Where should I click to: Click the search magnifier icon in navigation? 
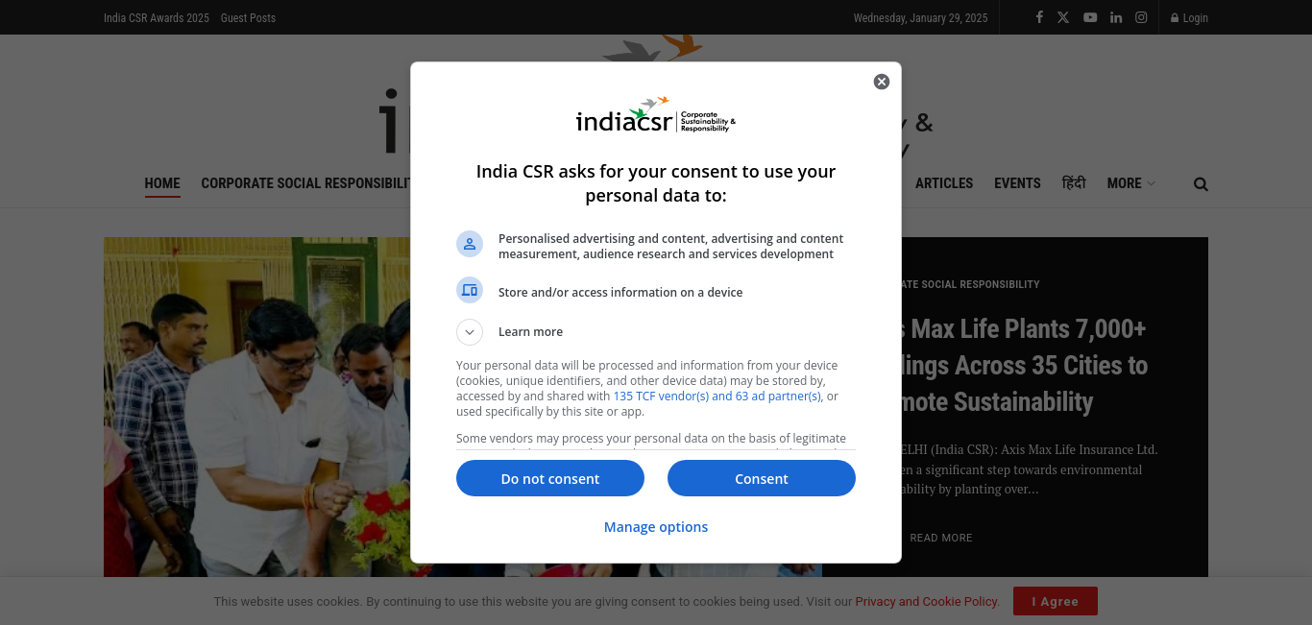tap(1201, 184)
